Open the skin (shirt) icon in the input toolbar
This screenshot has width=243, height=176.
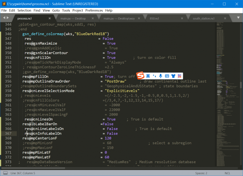click(x=173, y=76)
